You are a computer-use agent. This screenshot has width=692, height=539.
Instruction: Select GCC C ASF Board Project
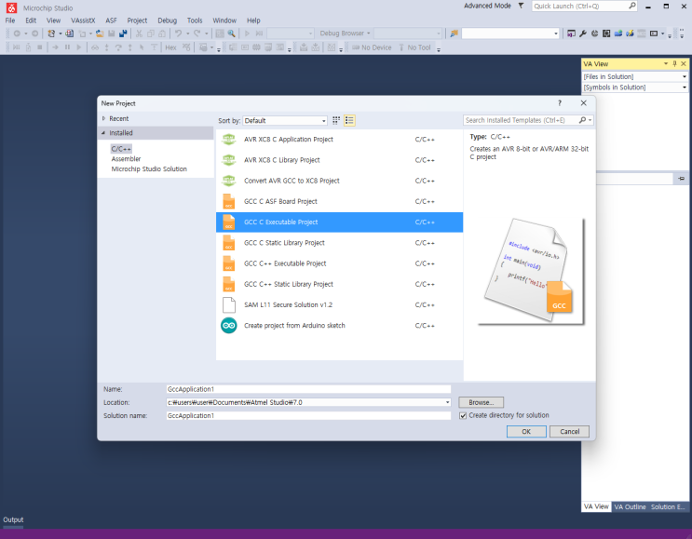339,202
